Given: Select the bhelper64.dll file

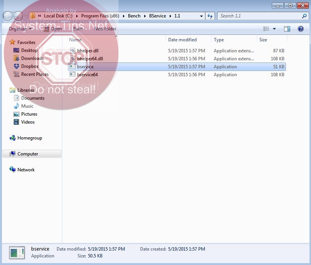Looking at the screenshot, I should point(90,59).
